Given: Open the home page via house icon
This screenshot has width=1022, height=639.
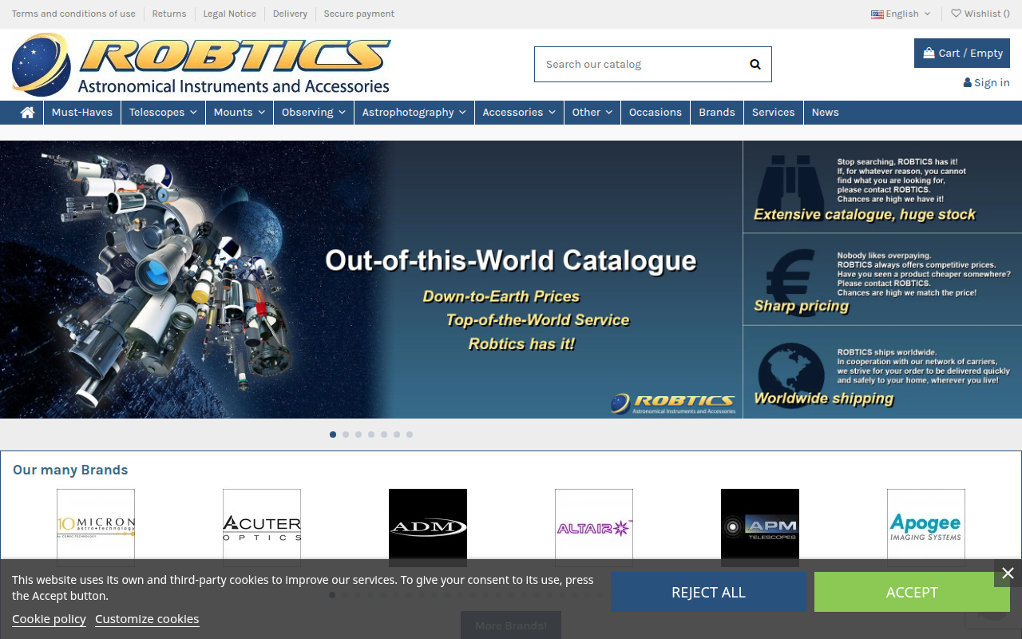Looking at the screenshot, I should point(27,113).
